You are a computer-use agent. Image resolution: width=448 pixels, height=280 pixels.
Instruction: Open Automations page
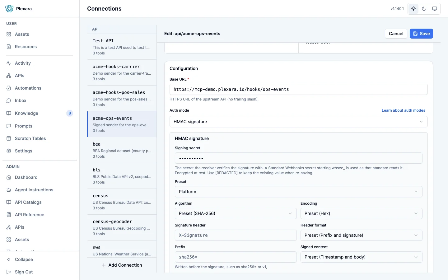point(40,88)
